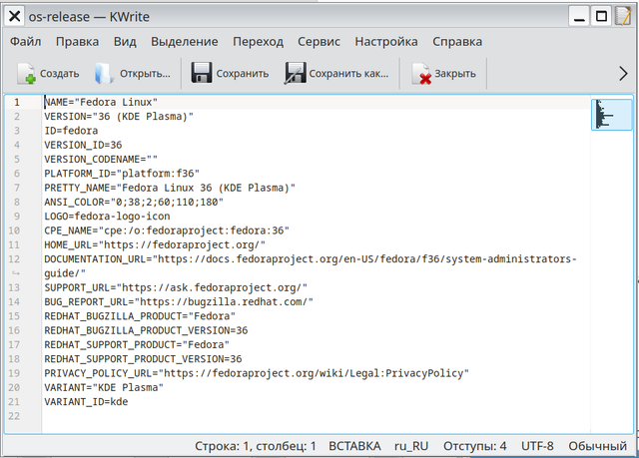The width and height of the screenshot is (639, 458).
Task: Click the CPE_NAME line
Action: click(x=167, y=230)
